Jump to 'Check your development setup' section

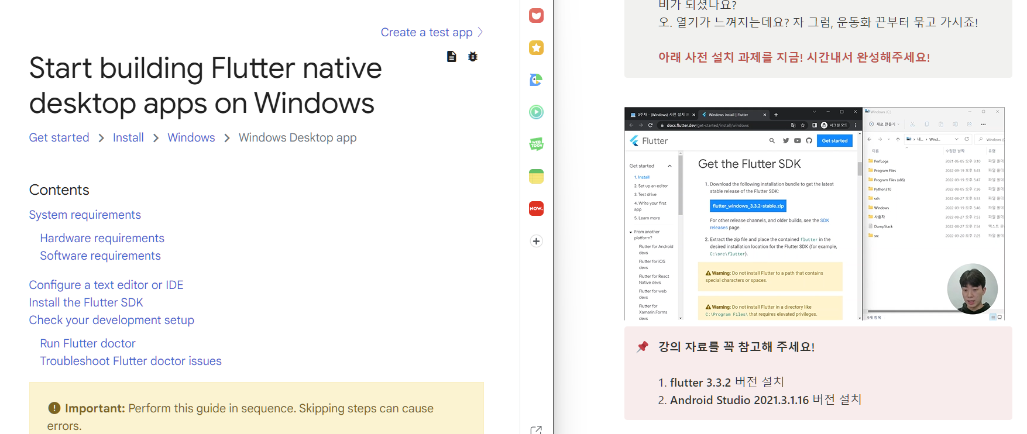(112, 320)
